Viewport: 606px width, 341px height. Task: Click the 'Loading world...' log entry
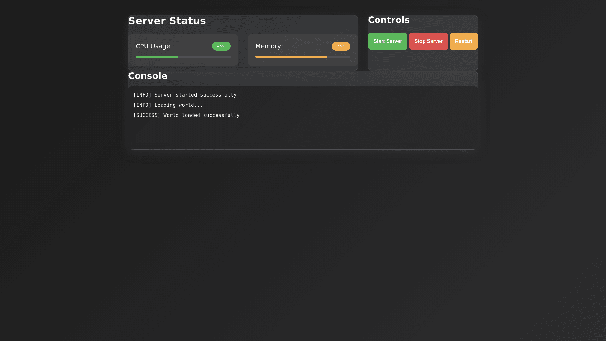168,105
